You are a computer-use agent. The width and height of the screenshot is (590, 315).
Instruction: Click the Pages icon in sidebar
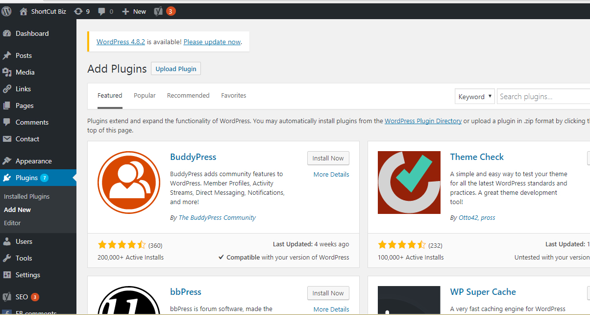(7, 105)
